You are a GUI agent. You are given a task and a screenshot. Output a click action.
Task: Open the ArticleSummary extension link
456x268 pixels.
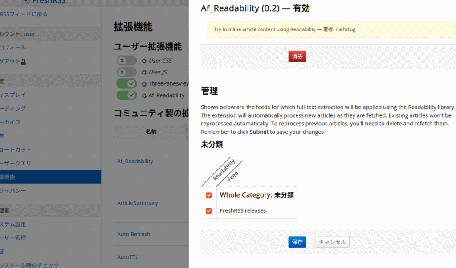137,203
